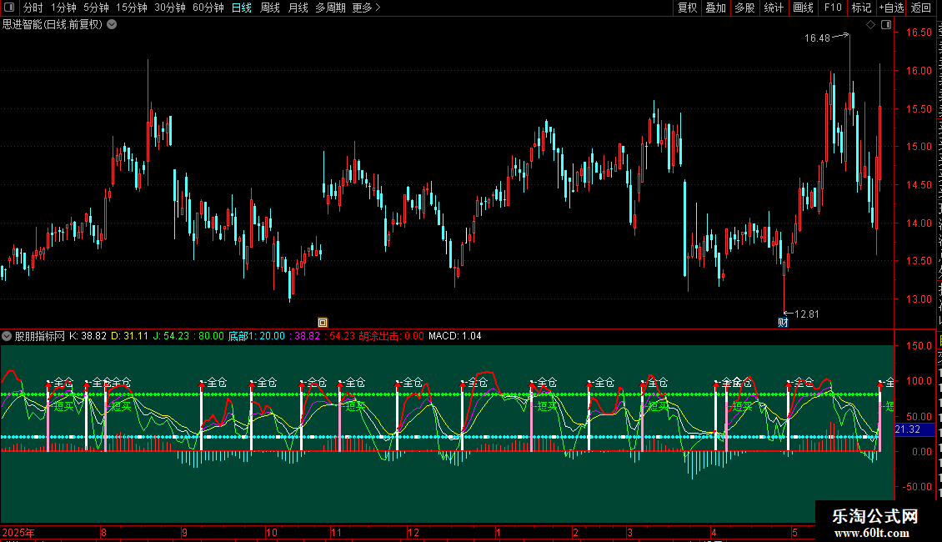
Task: Click the D: 31.11 value
Action: [x=129, y=336]
